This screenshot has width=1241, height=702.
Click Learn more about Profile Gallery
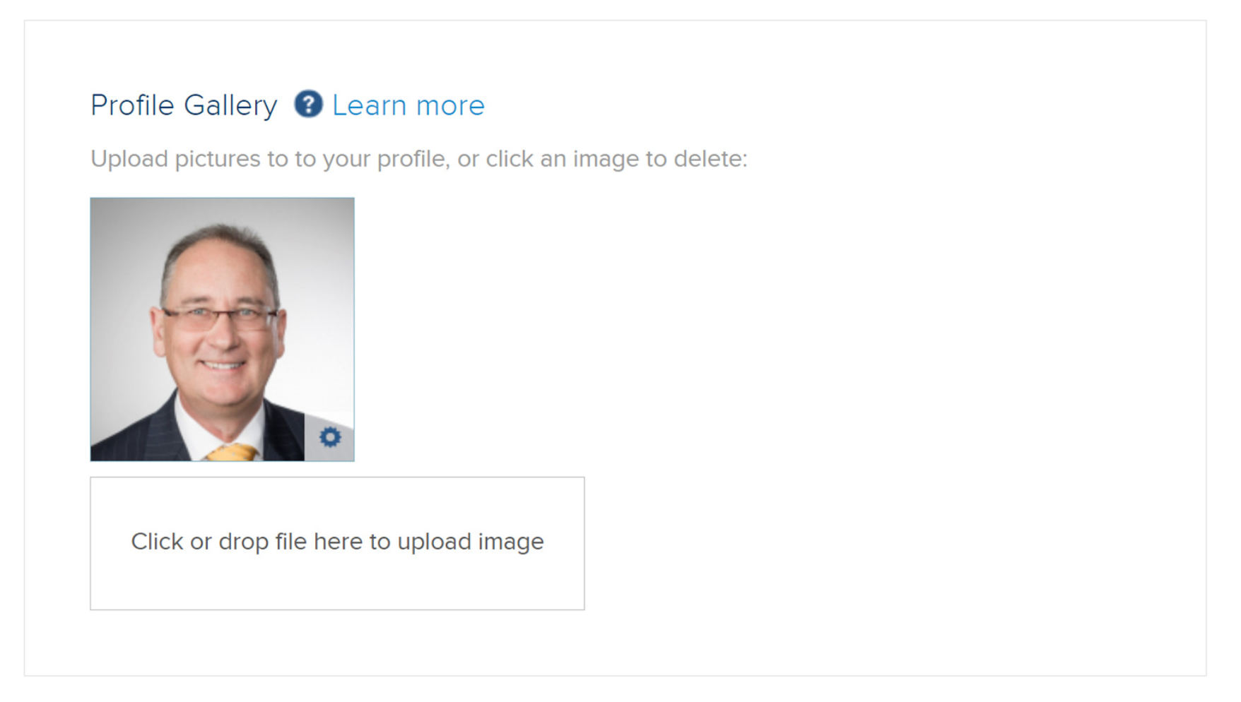(x=408, y=106)
